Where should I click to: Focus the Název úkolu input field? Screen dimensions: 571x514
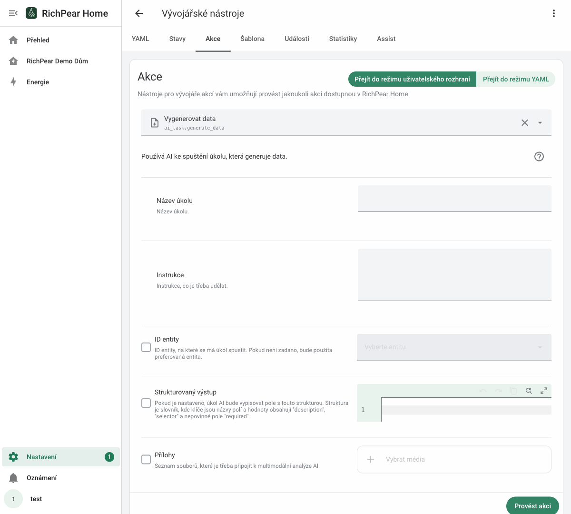point(454,198)
